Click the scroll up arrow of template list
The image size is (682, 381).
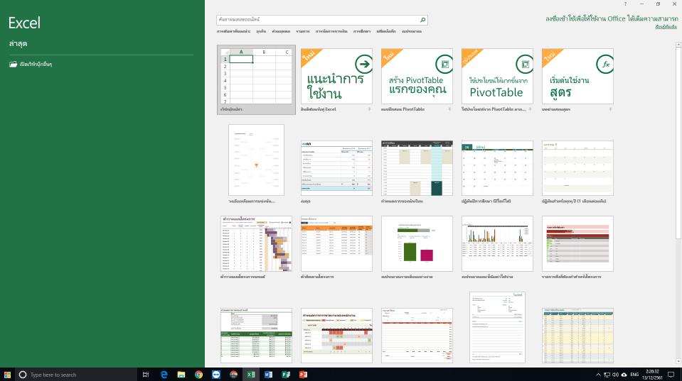[678, 45]
